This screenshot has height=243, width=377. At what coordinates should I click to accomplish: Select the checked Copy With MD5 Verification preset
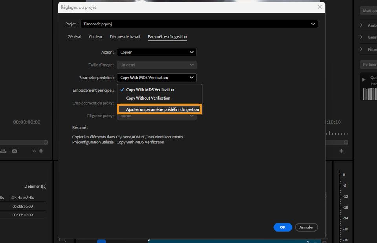(149, 90)
